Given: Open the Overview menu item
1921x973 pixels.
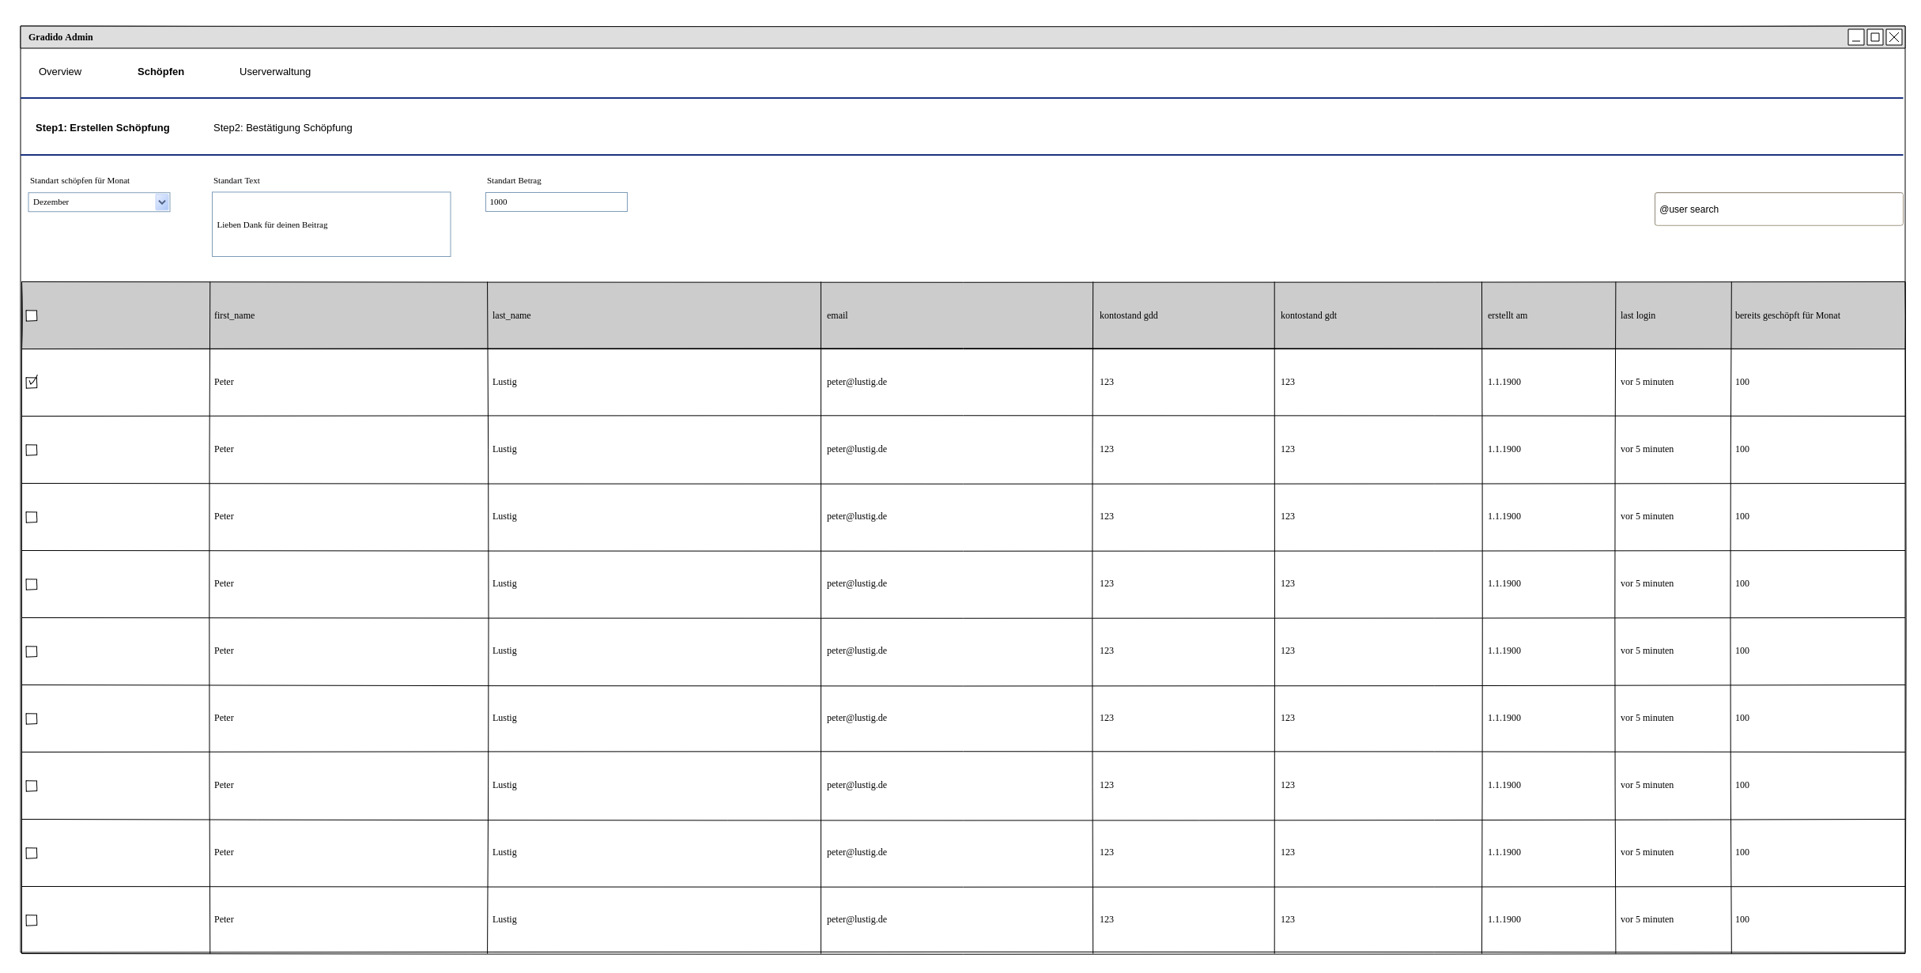Looking at the screenshot, I should [x=60, y=72].
